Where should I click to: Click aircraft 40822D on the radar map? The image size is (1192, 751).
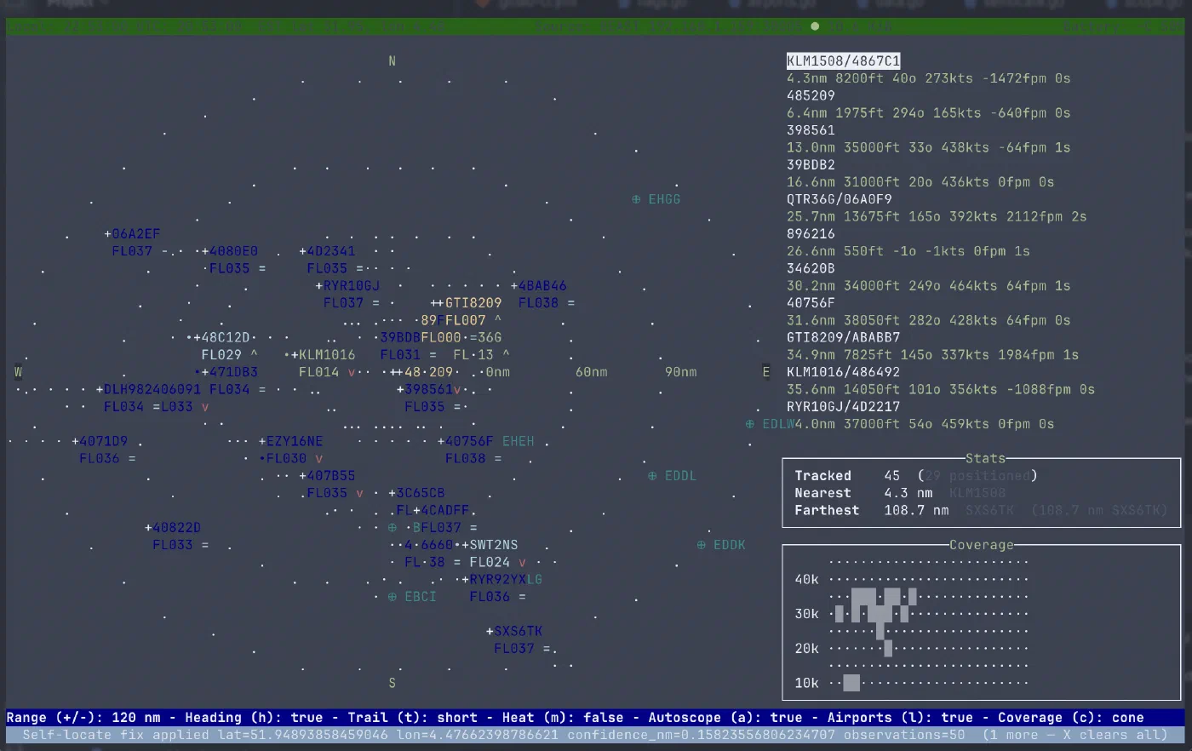173,528
